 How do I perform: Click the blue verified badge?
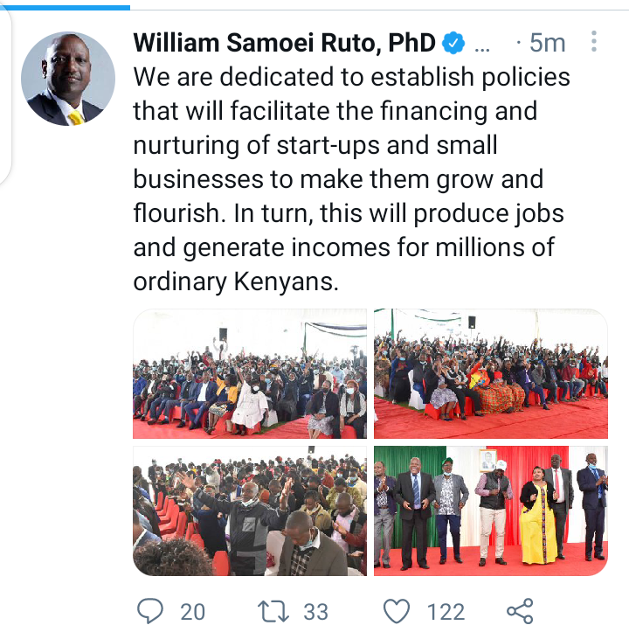(x=453, y=43)
